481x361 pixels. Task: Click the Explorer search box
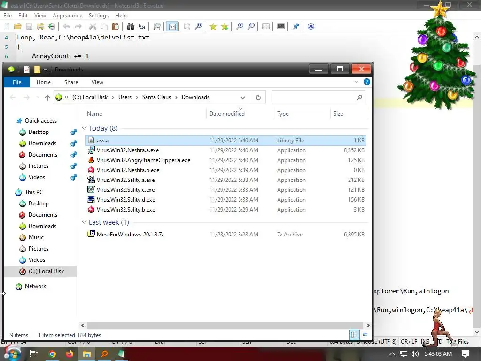pos(319,98)
